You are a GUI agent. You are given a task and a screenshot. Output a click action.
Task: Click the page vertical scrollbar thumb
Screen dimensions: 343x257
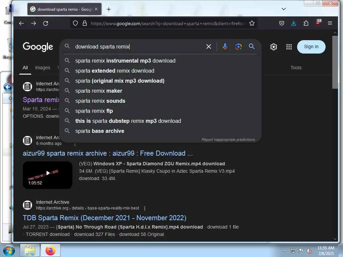tap(335, 62)
